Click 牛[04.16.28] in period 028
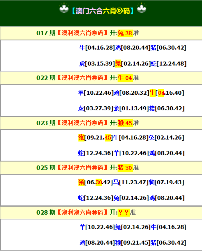The width and height of the screenshot is (202, 251). (168, 227)
